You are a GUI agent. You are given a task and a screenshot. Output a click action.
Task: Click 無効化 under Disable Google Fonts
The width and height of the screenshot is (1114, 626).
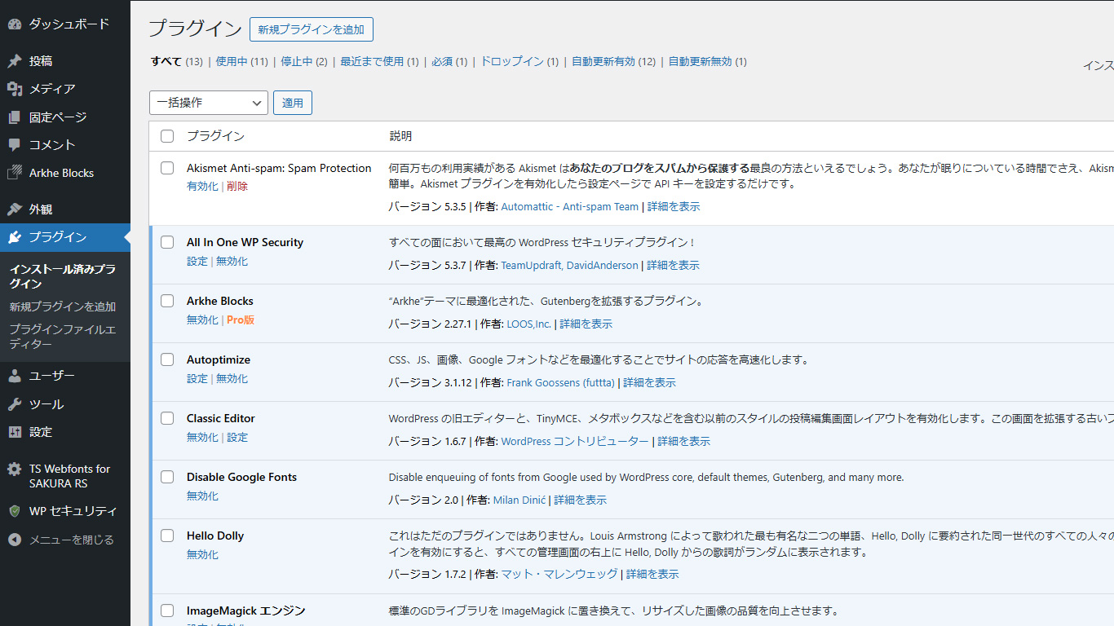click(202, 496)
